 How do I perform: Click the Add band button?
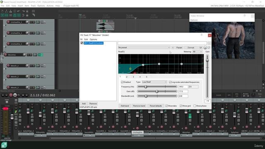coord(125,106)
